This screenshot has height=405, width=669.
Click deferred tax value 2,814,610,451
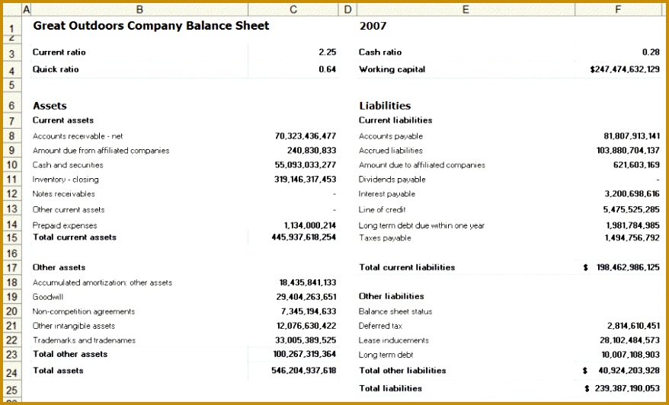(x=634, y=326)
